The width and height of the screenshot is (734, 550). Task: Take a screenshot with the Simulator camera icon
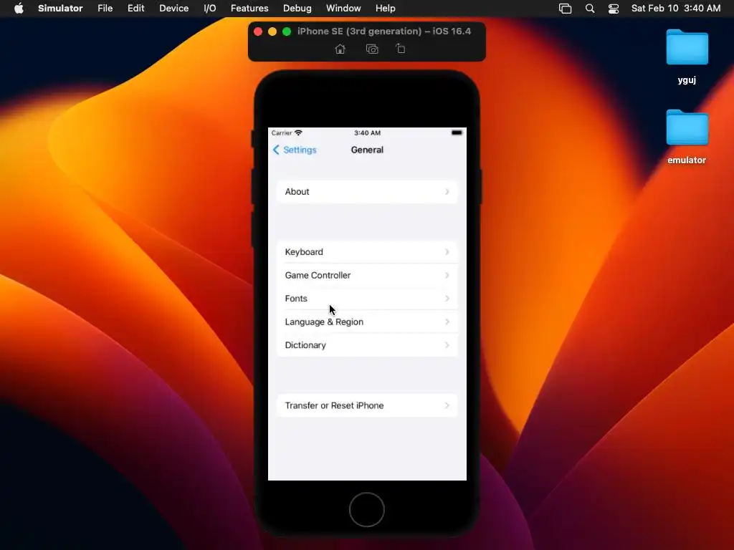(372, 49)
